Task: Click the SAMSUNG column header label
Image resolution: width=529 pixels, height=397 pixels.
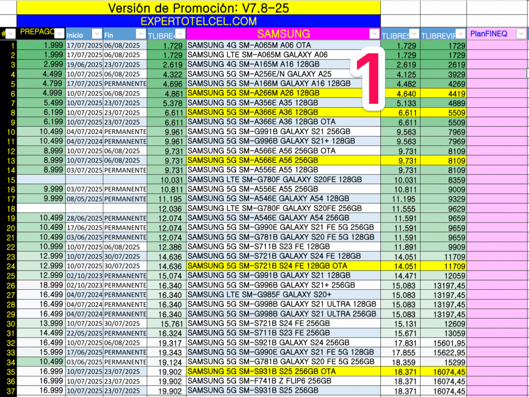Action: [283, 34]
